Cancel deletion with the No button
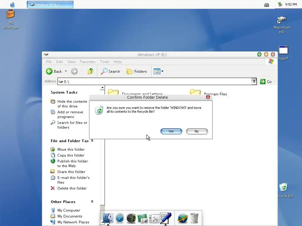Screen dimensions: 302x226 (197, 131)
